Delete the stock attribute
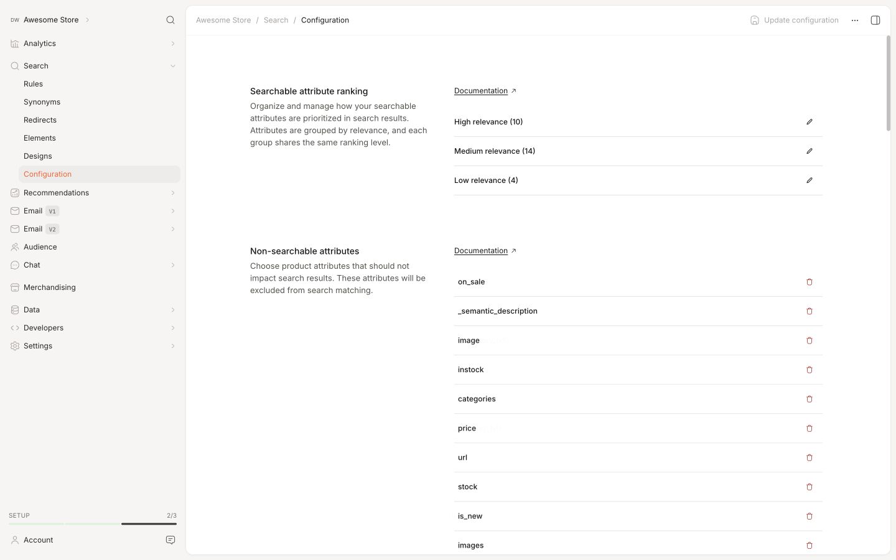This screenshot has height=560, width=896. (810, 487)
